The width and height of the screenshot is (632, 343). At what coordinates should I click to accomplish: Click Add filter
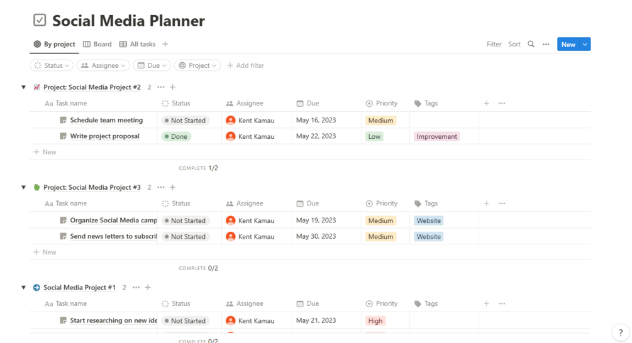[x=245, y=65]
